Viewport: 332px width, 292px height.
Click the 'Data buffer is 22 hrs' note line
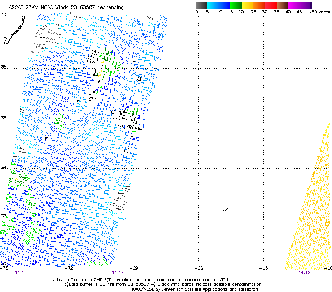(x=162, y=284)
